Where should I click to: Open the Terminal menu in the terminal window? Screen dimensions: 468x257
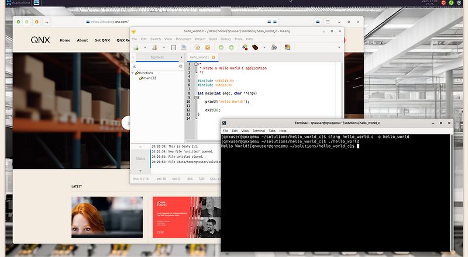point(259,131)
